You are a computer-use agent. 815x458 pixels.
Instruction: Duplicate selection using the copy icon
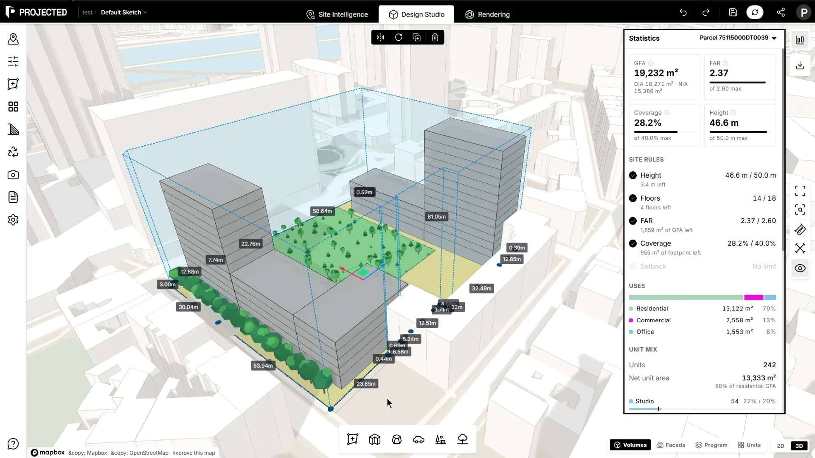click(x=417, y=37)
